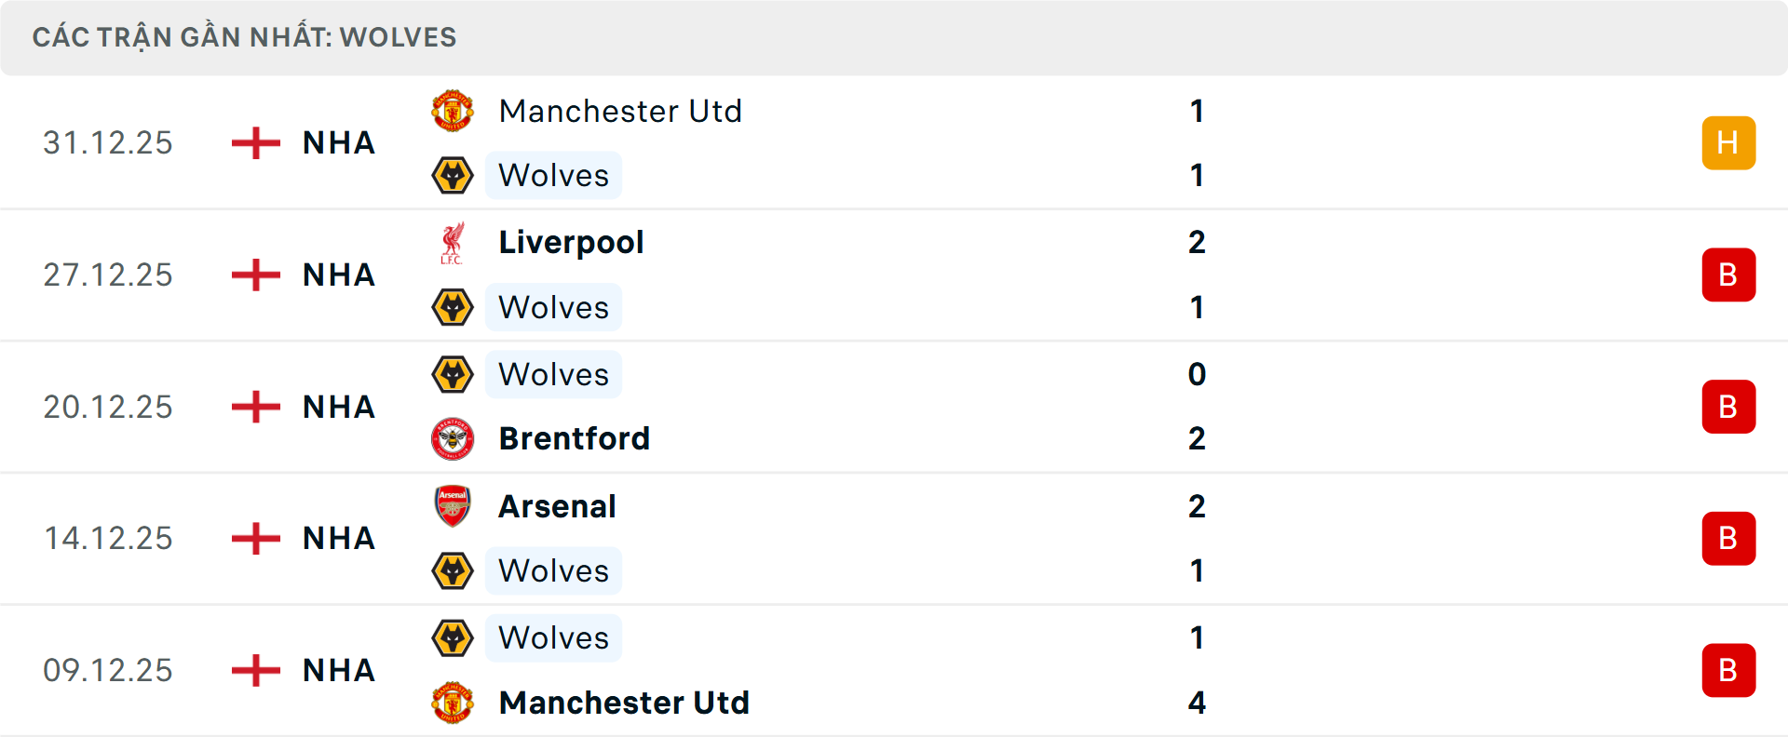Click the Manchester Utd crest in the first match
1788x737 pixels.
pyautogui.click(x=454, y=112)
